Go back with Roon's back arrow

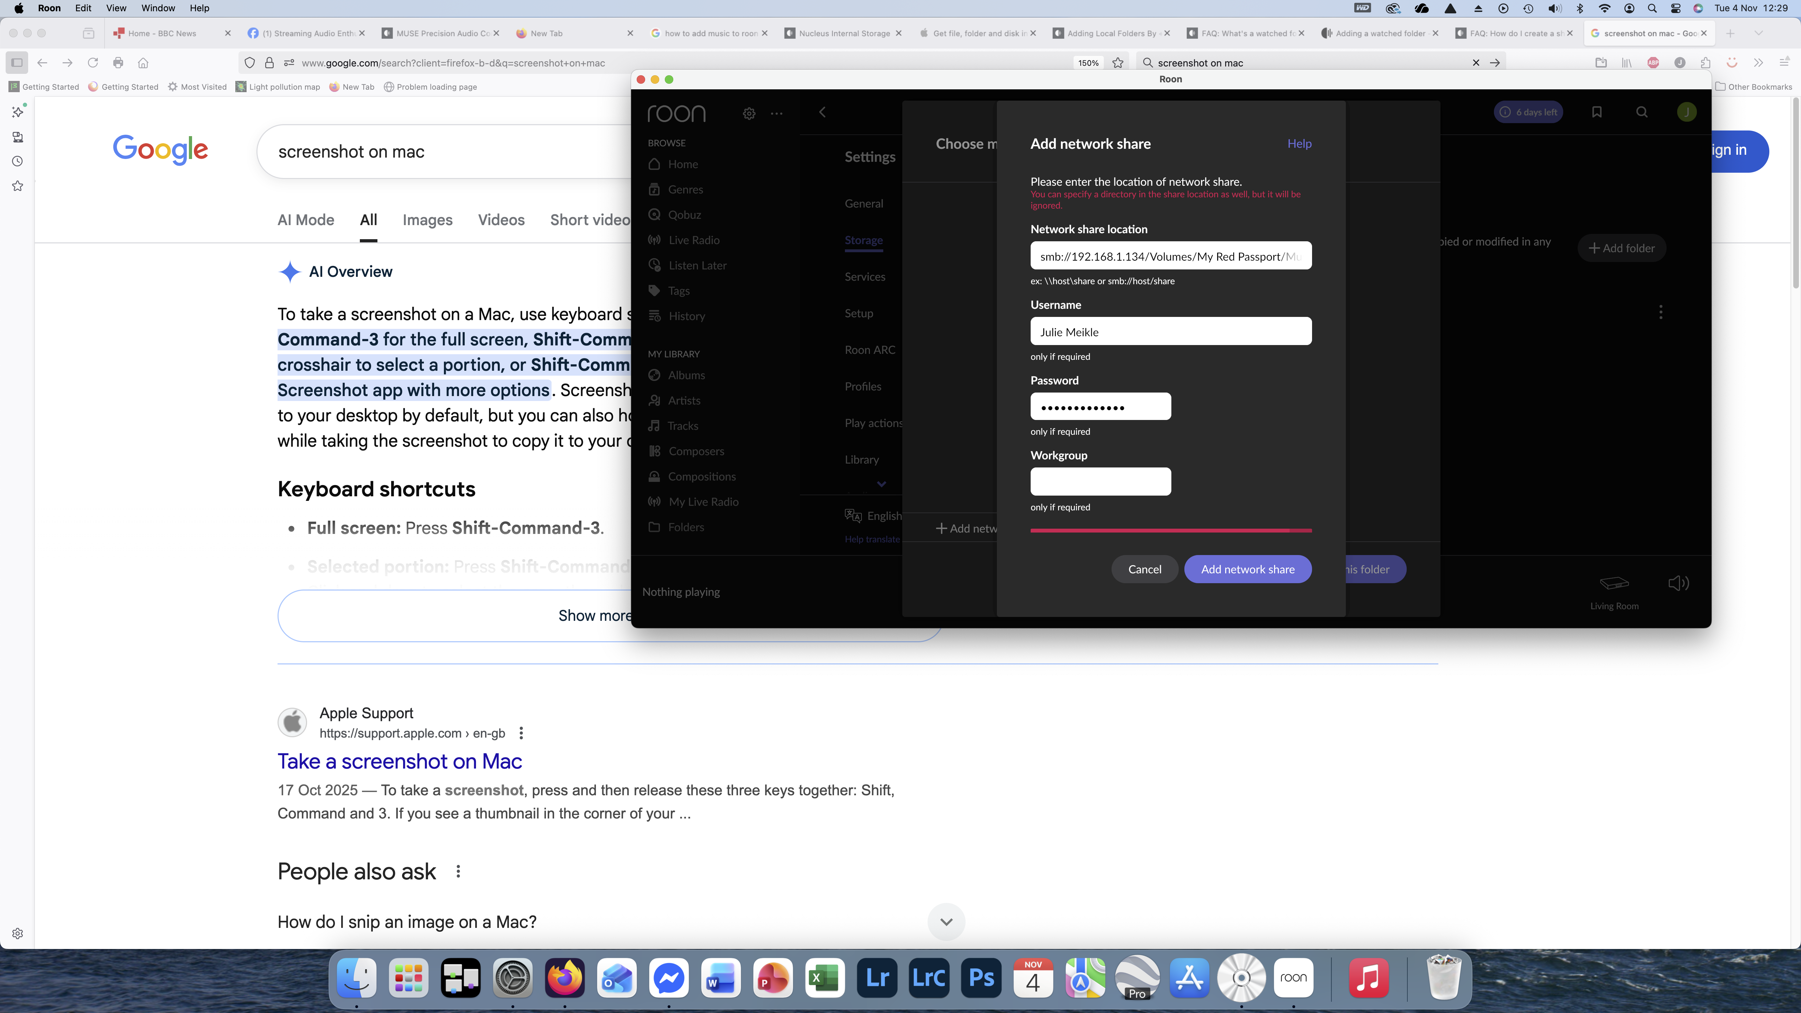point(822,112)
